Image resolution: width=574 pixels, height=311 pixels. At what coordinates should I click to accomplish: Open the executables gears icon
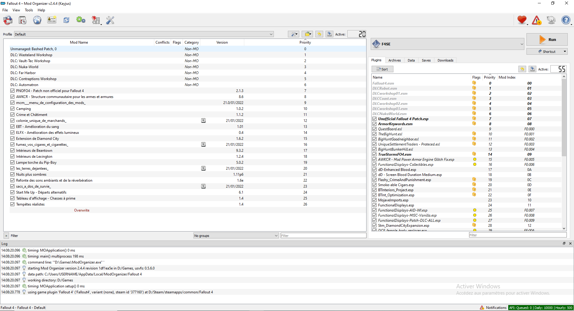81,20
